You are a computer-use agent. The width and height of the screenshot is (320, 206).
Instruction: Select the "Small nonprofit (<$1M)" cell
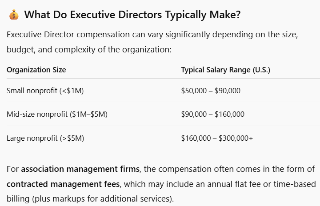coord(45,91)
